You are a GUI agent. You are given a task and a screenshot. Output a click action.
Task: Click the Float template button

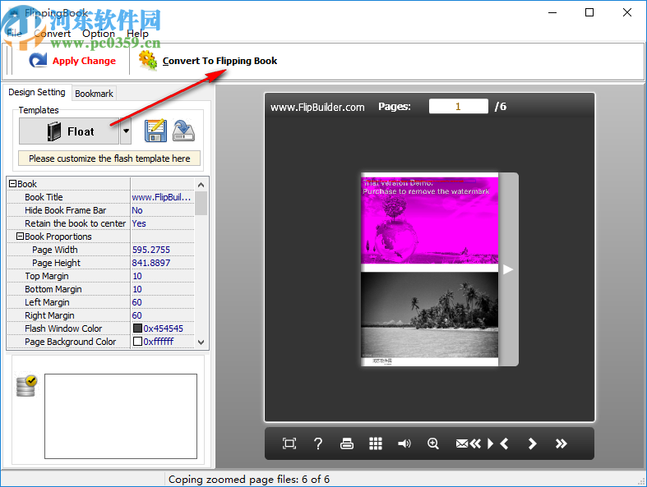tap(69, 131)
